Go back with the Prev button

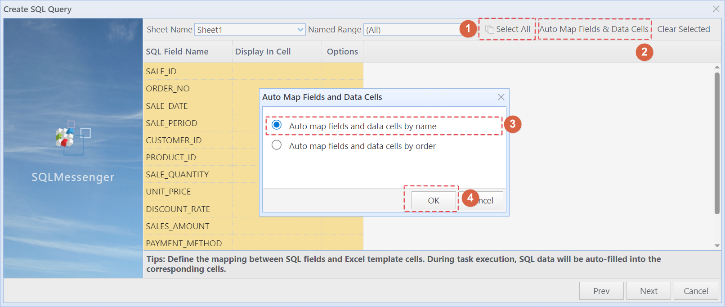[x=601, y=291]
